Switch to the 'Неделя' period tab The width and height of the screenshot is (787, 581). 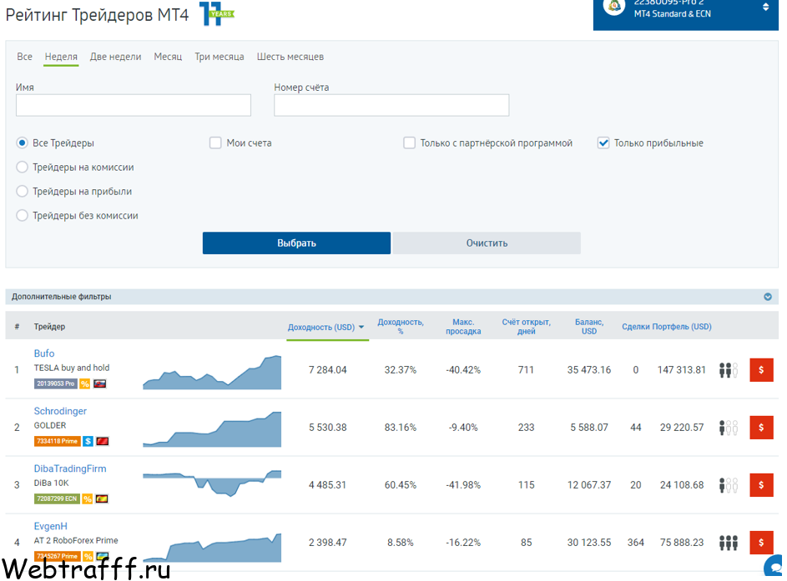(x=61, y=57)
